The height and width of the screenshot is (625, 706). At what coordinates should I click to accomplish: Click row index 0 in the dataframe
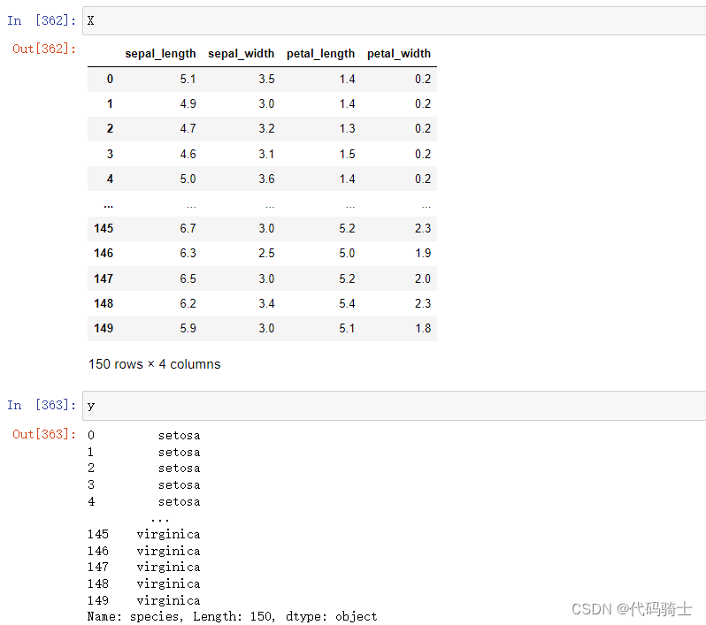coord(110,80)
